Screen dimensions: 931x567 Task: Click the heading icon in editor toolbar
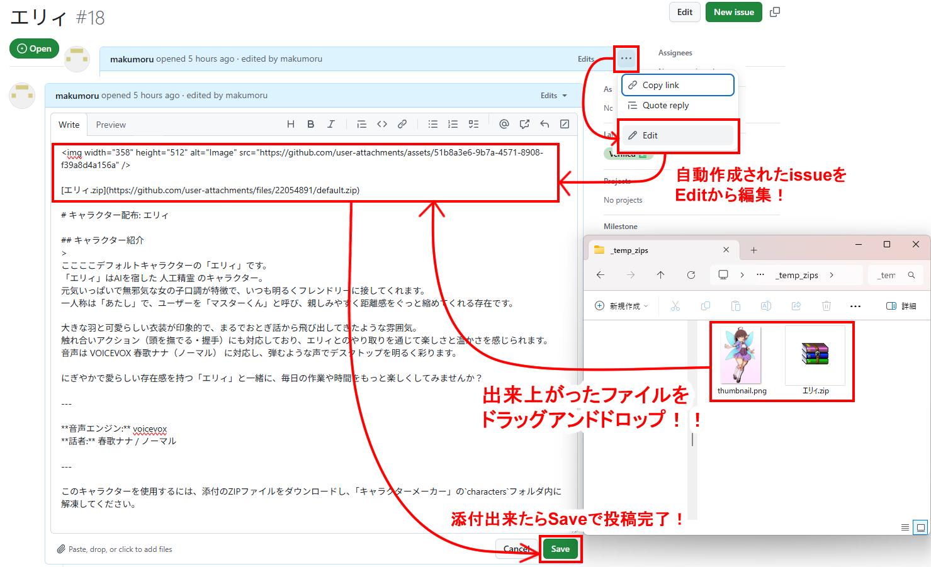tap(291, 125)
